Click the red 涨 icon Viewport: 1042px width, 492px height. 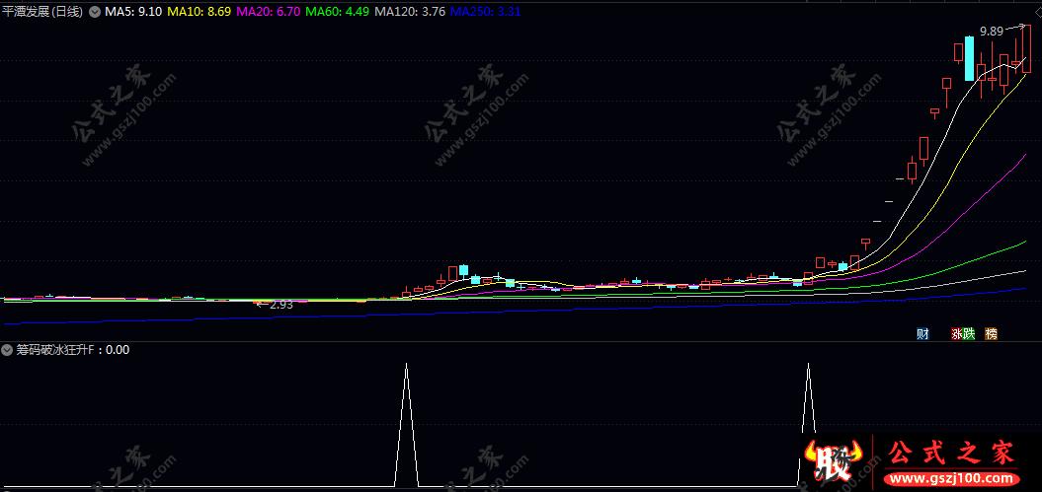click(958, 333)
